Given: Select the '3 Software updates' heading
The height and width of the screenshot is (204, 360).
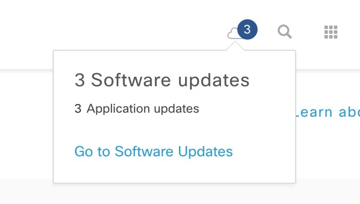Looking at the screenshot, I should click(x=162, y=80).
